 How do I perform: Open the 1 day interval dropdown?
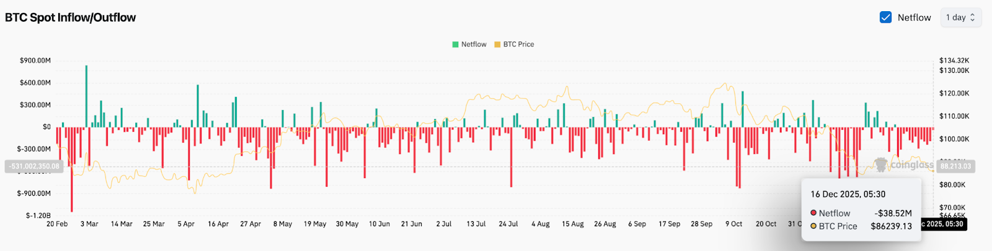click(x=960, y=17)
